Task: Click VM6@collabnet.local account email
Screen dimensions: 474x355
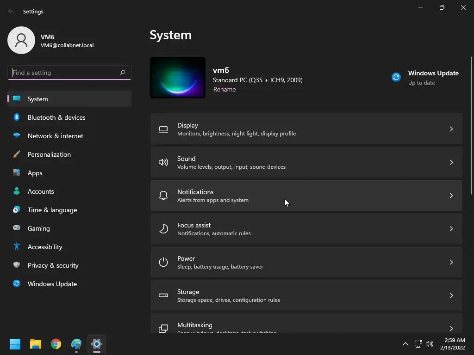Action: tap(67, 45)
